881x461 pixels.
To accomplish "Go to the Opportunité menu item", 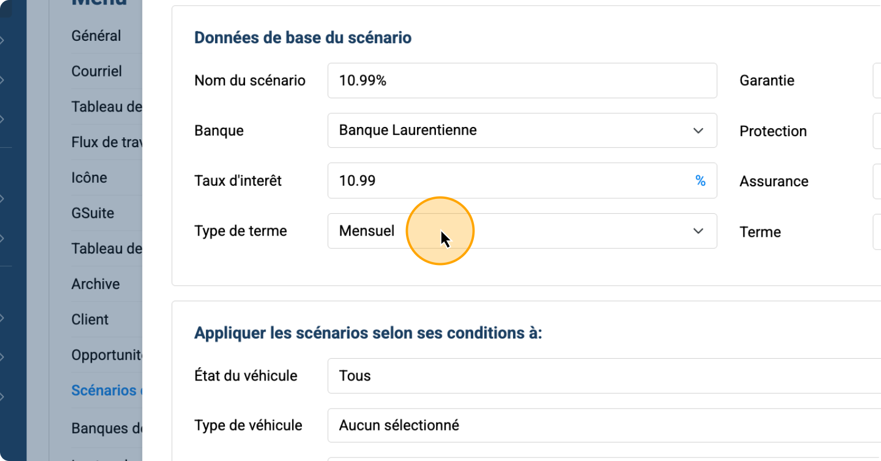I will (x=106, y=355).
